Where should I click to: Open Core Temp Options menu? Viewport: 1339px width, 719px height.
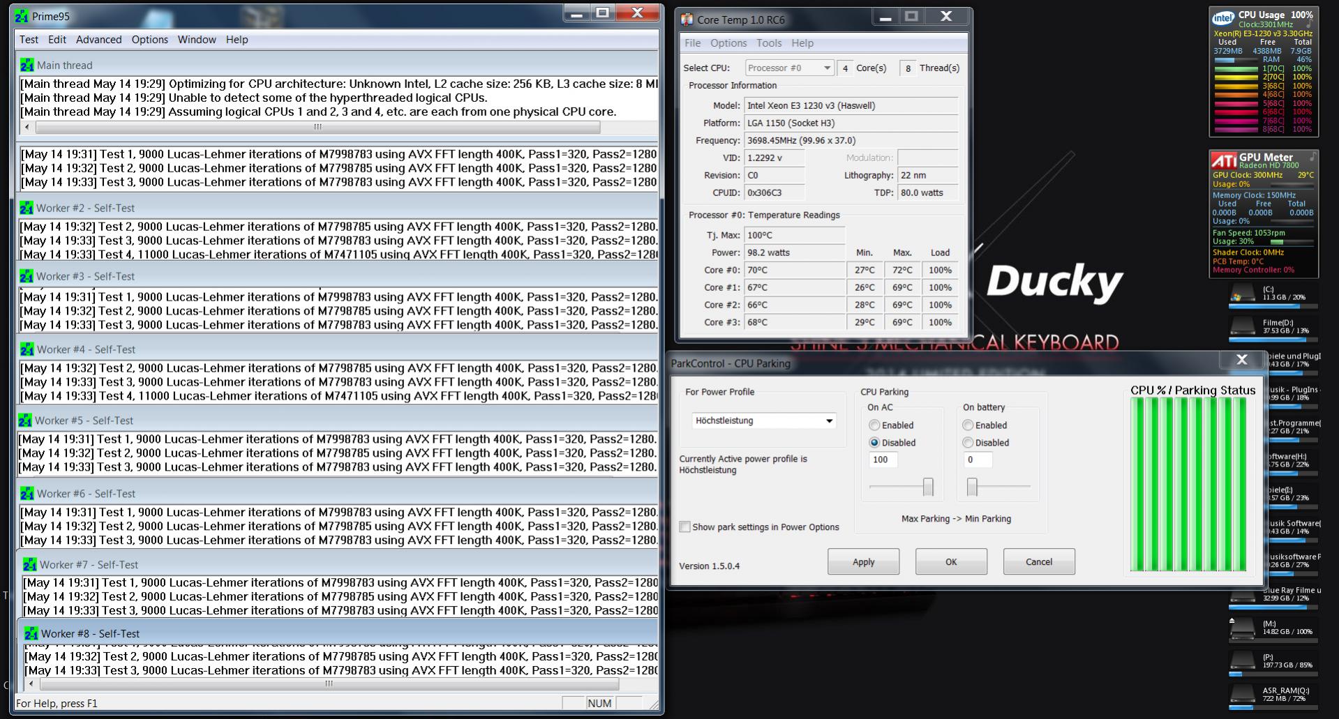point(728,43)
